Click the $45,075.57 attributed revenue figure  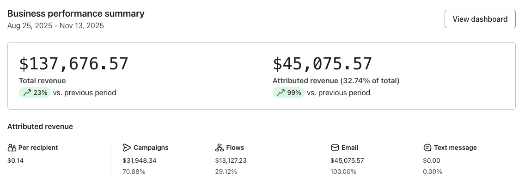click(323, 64)
